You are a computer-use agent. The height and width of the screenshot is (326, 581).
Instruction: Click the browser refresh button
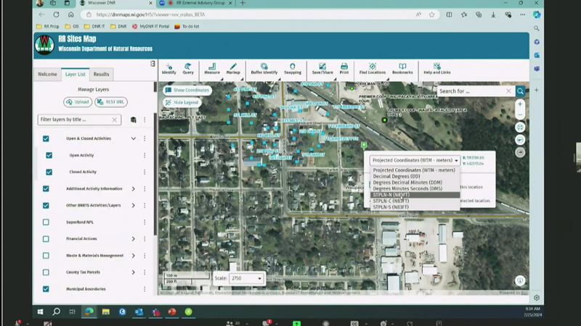57,14
